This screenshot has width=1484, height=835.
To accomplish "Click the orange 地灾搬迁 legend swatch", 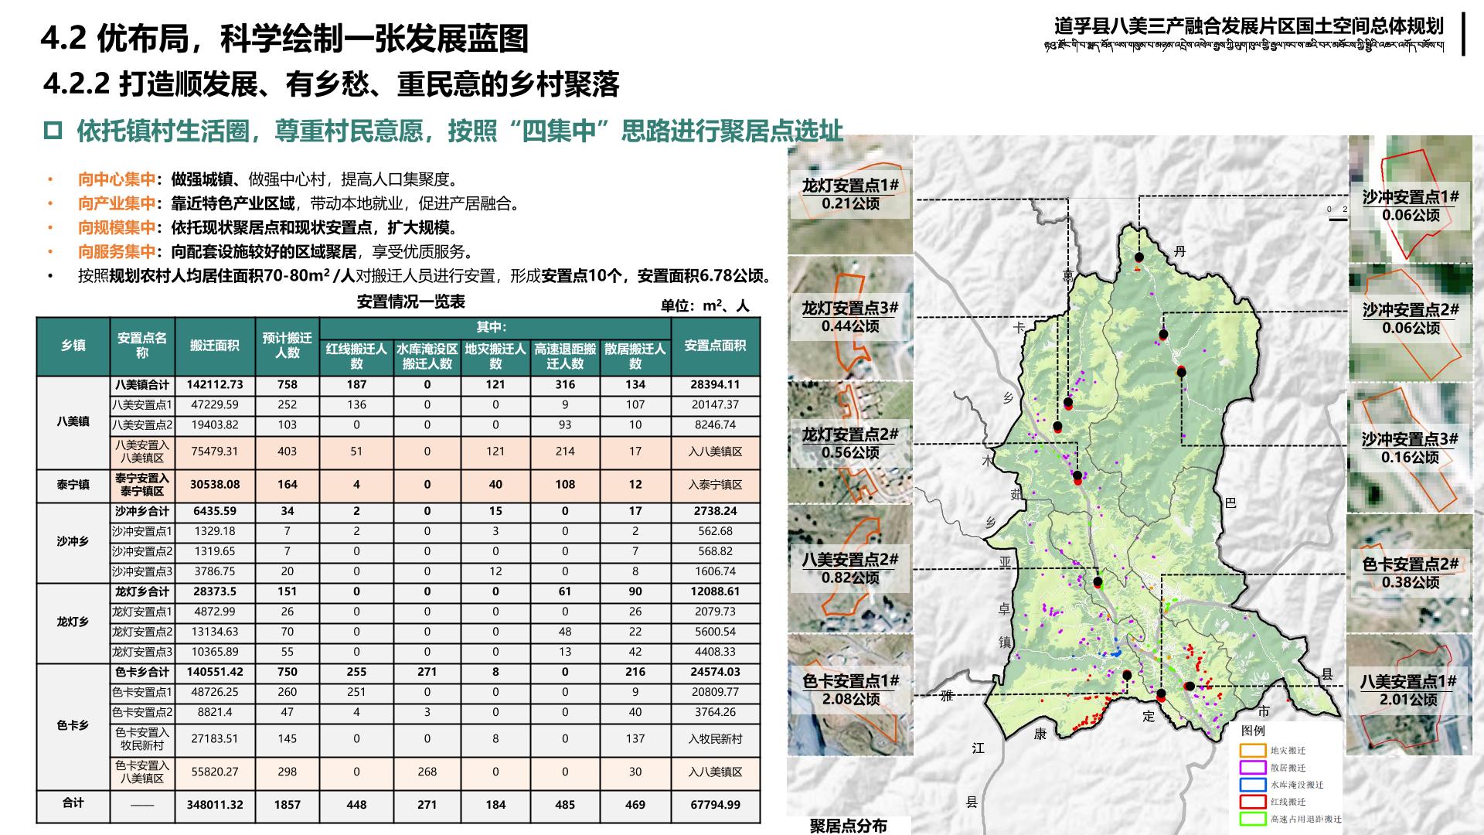I will pos(1252,751).
